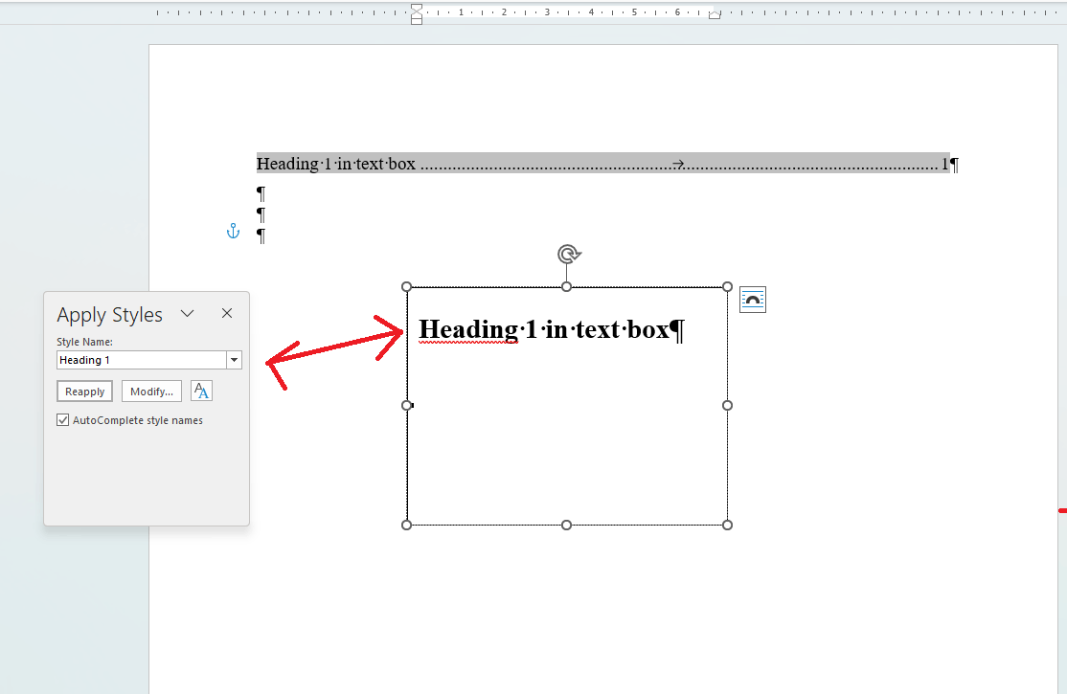Click the right-middle text box resize handle
The image size is (1067, 694).
(727, 406)
